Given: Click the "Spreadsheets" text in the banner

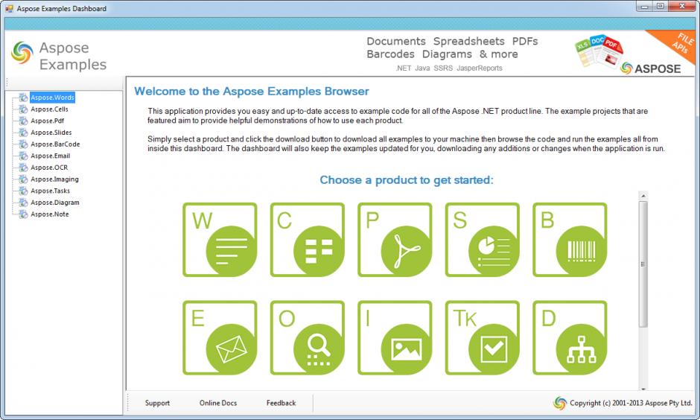Looking at the screenshot, I should (468, 41).
